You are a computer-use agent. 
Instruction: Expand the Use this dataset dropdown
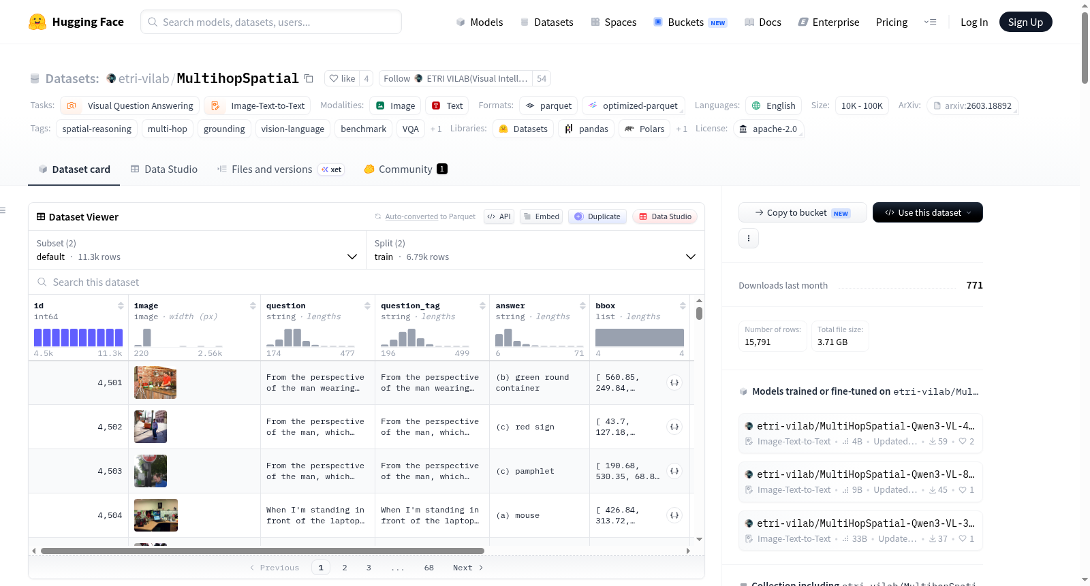pyautogui.click(x=927, y=212)
